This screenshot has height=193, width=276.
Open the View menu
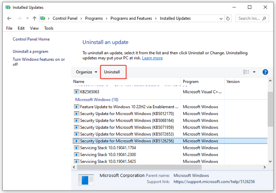34,28
